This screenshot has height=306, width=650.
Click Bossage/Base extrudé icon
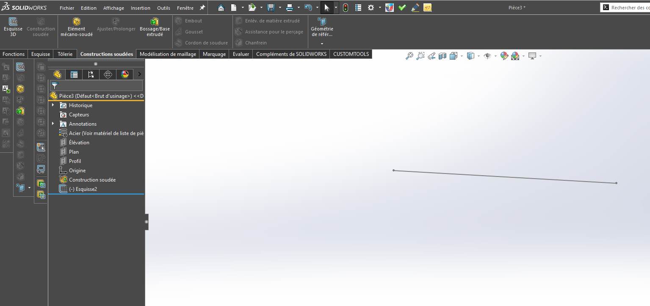click(155, 22)
